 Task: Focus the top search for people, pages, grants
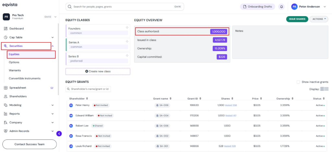[125, 7]
